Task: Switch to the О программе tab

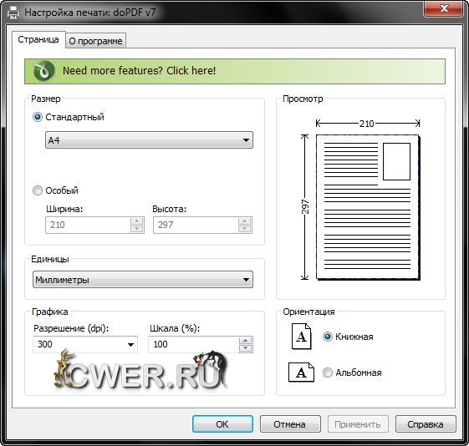Action: click(x=95, y=41)
